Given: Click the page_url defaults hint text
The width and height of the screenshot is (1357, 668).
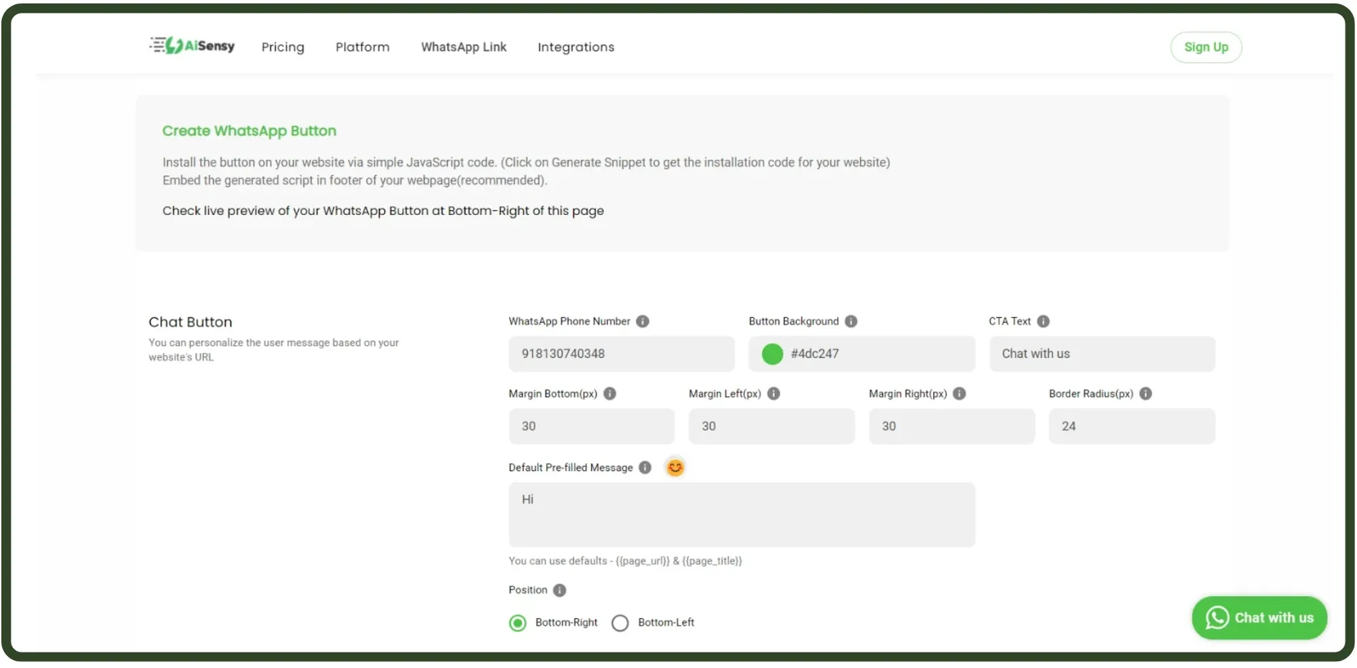Looking at the screenshot, I should (x=625, y=561).
